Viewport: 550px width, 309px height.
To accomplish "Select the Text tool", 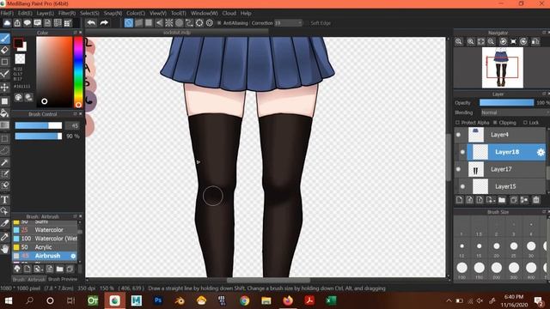I will coord(5,200).
